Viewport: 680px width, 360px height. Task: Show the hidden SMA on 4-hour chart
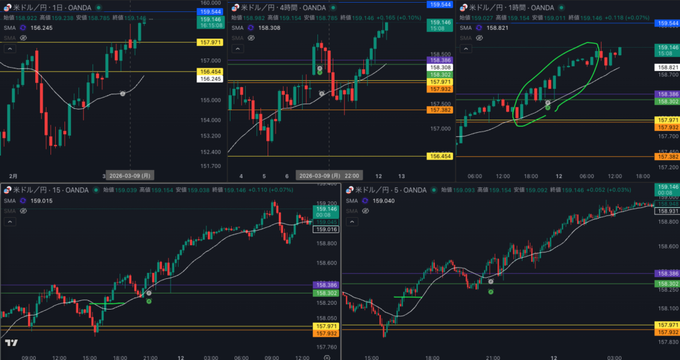pyautogui.click(x=251, y=39)
